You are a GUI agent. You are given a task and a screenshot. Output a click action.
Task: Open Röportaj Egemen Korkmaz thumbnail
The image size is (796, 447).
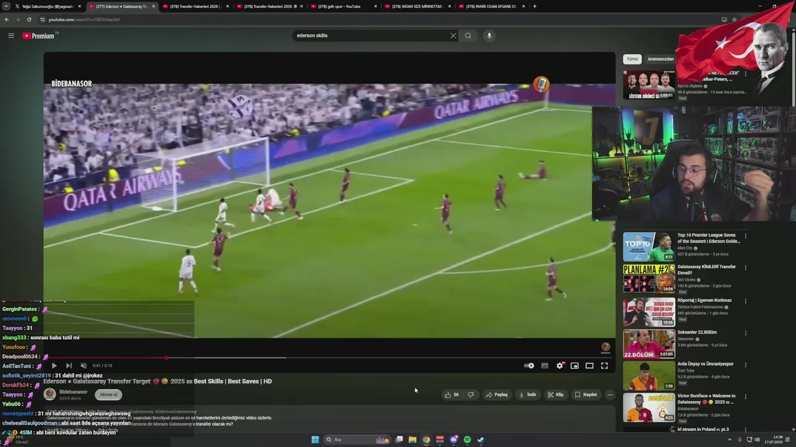tap(649, 312)
